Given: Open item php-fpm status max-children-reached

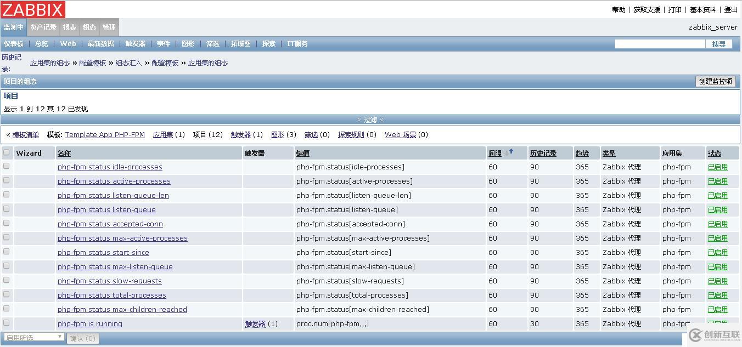Looking at the screenshot, I should tap(122, 310).
